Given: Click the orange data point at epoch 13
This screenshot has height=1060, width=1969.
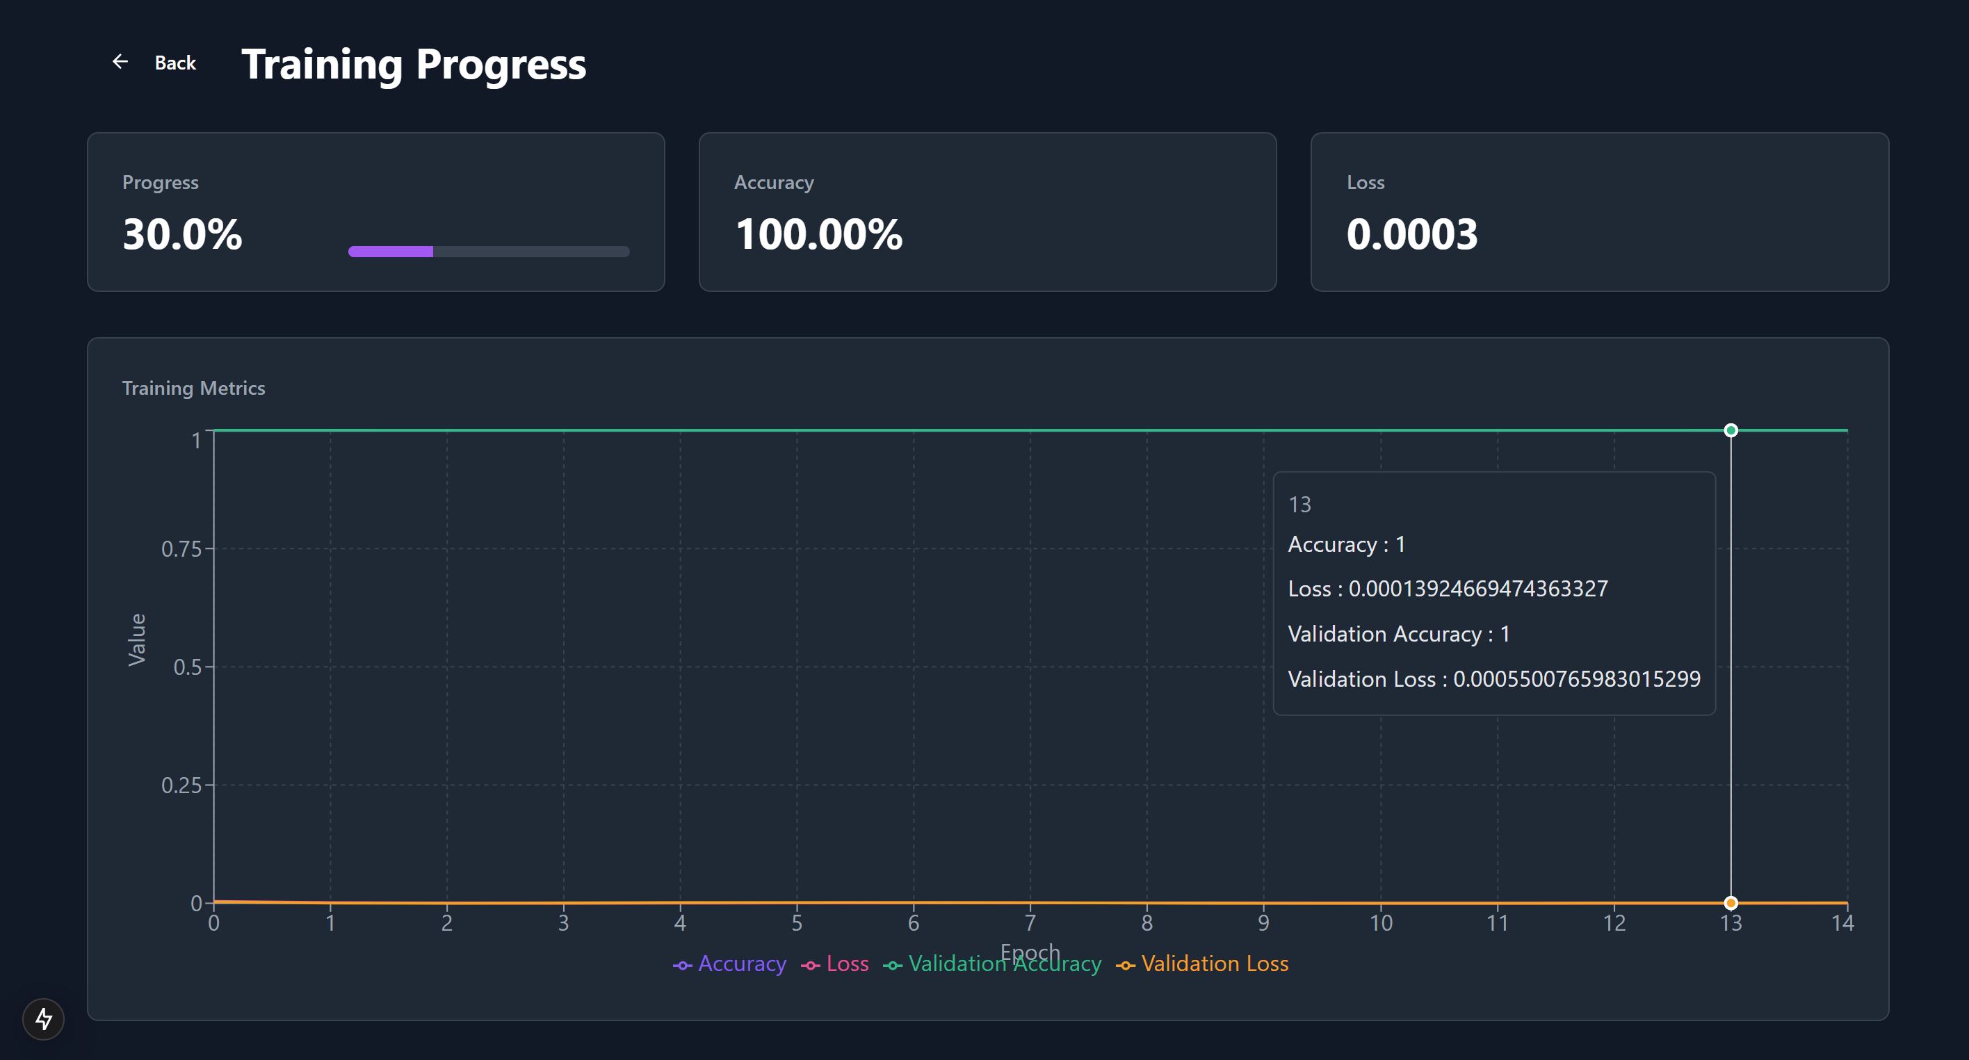Looking at the screenshot, I should coord(1731,903).
